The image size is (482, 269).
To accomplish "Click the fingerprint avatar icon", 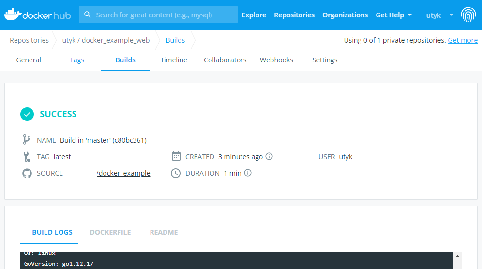I will click(x=468, y=15).
